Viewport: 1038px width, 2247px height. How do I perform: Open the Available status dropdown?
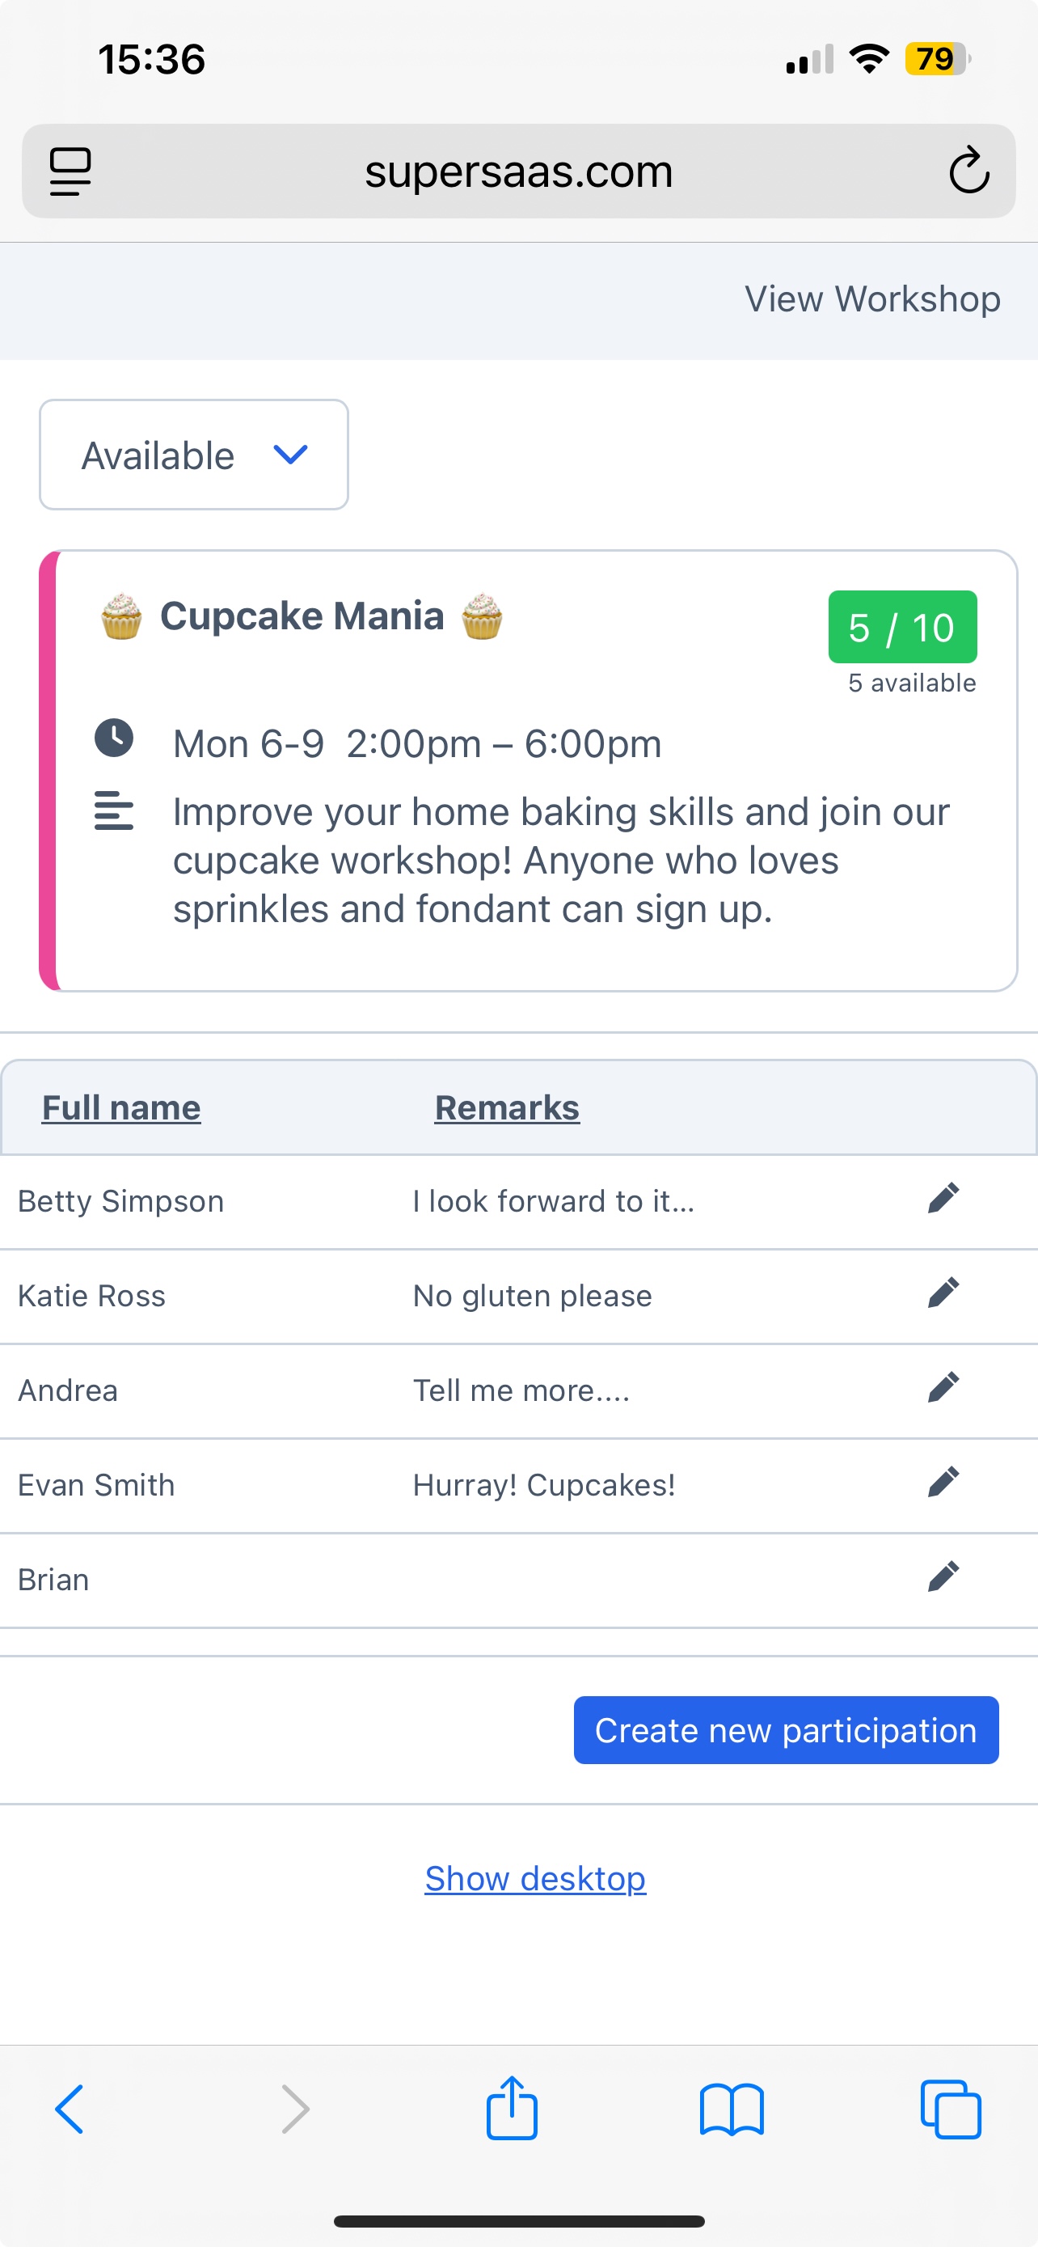pyautogui.click(x=158, y=455)
